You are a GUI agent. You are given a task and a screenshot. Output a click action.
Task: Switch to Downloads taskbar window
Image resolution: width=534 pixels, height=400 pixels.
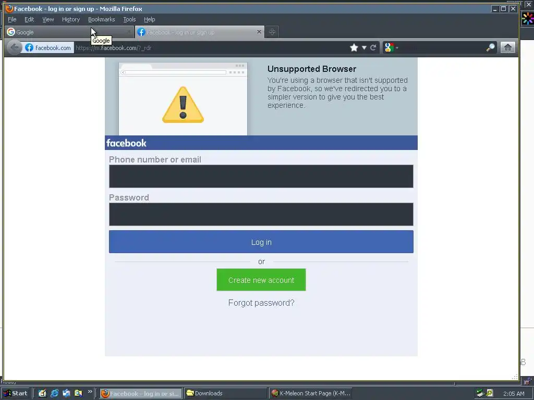225,394
